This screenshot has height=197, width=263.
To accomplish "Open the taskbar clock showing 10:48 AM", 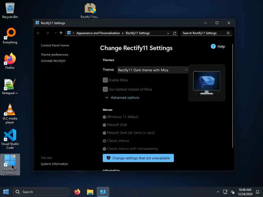I will (245, 192).
